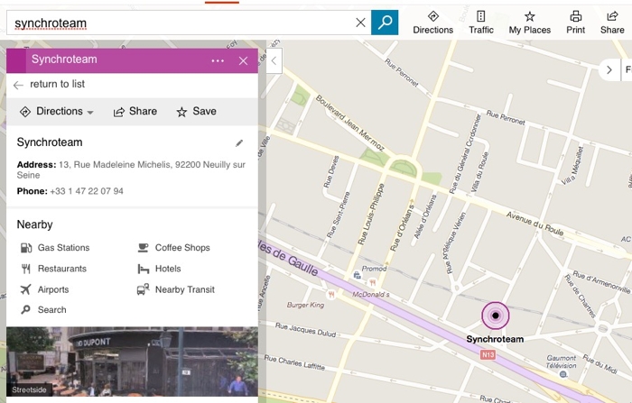Image resolution: width=632 pixels, height=403 pixels.
Task: Click Share button in the Synchroteam card
Action: [x=135, y=112]
